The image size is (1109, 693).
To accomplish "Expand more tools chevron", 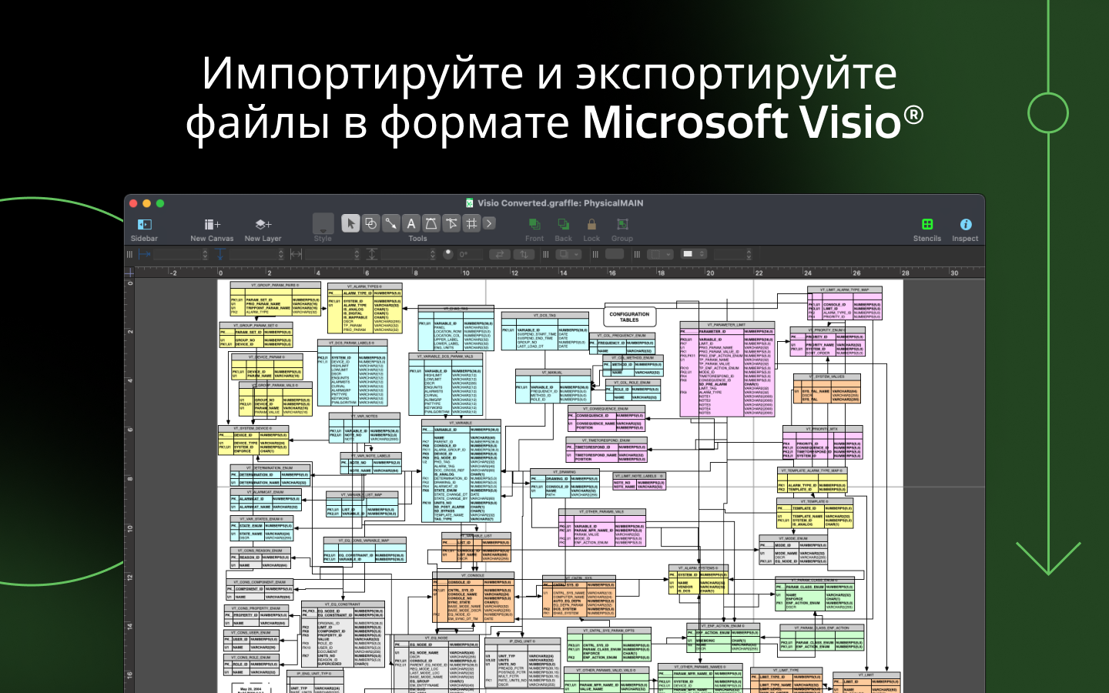I will 489,223.
